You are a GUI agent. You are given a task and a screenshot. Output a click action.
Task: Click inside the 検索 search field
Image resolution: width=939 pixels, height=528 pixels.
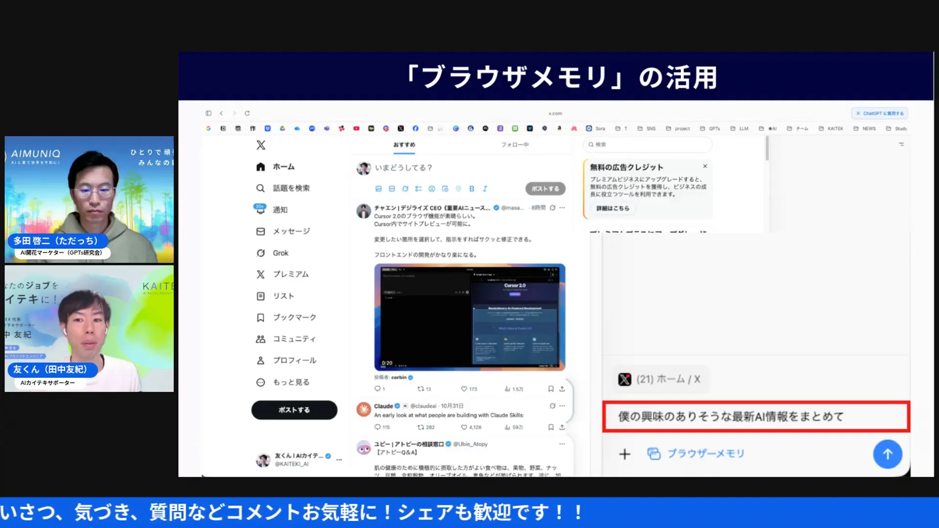pos(648,145)
